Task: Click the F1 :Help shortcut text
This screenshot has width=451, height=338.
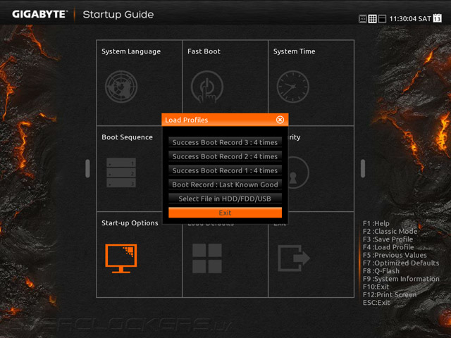Action: pos(376,223)
